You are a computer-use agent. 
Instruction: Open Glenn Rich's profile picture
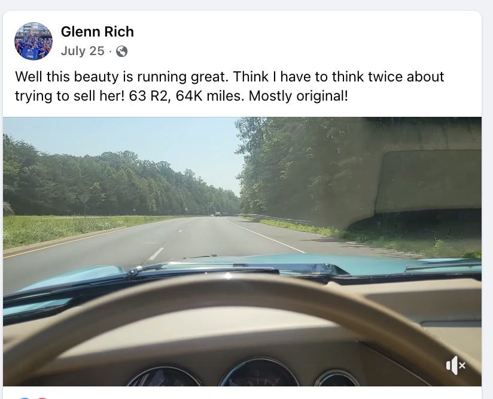pyautogui.click(x=34, y=41)
